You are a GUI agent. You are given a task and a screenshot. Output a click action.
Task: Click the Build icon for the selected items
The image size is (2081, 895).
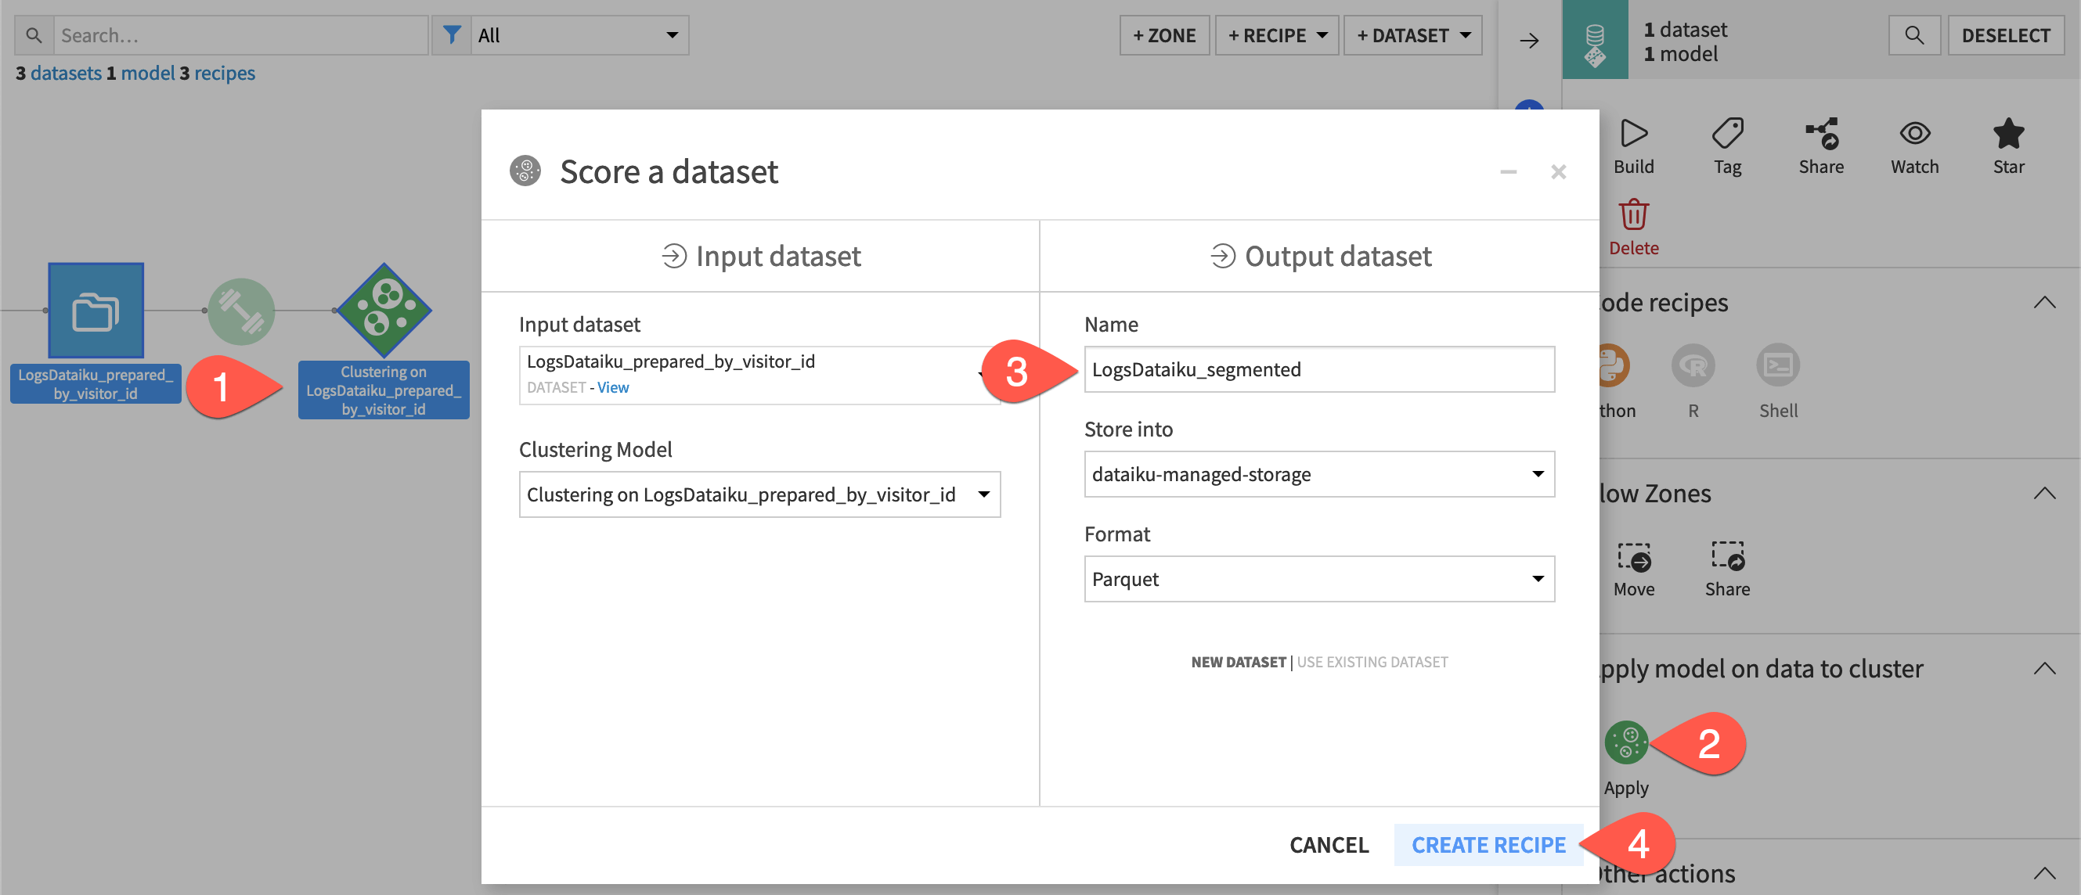pos(1633,146)
